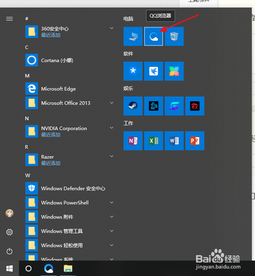Open Settings gear in Start sidebar
The width and height of the screenshot is (255, 276).
10,232
